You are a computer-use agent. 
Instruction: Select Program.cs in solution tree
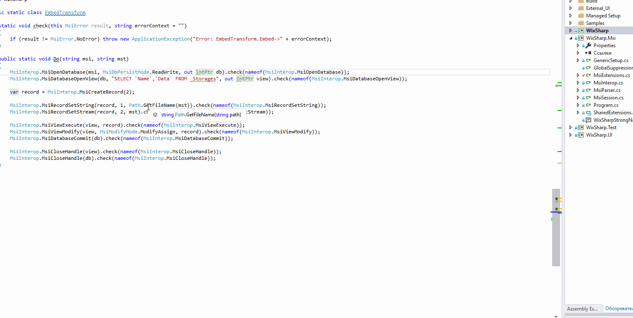[x=606, y=105]
